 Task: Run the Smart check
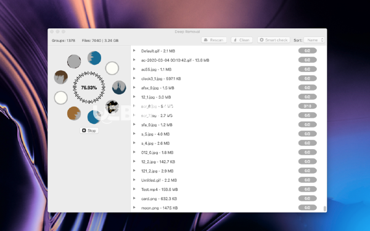click(274, 40)
